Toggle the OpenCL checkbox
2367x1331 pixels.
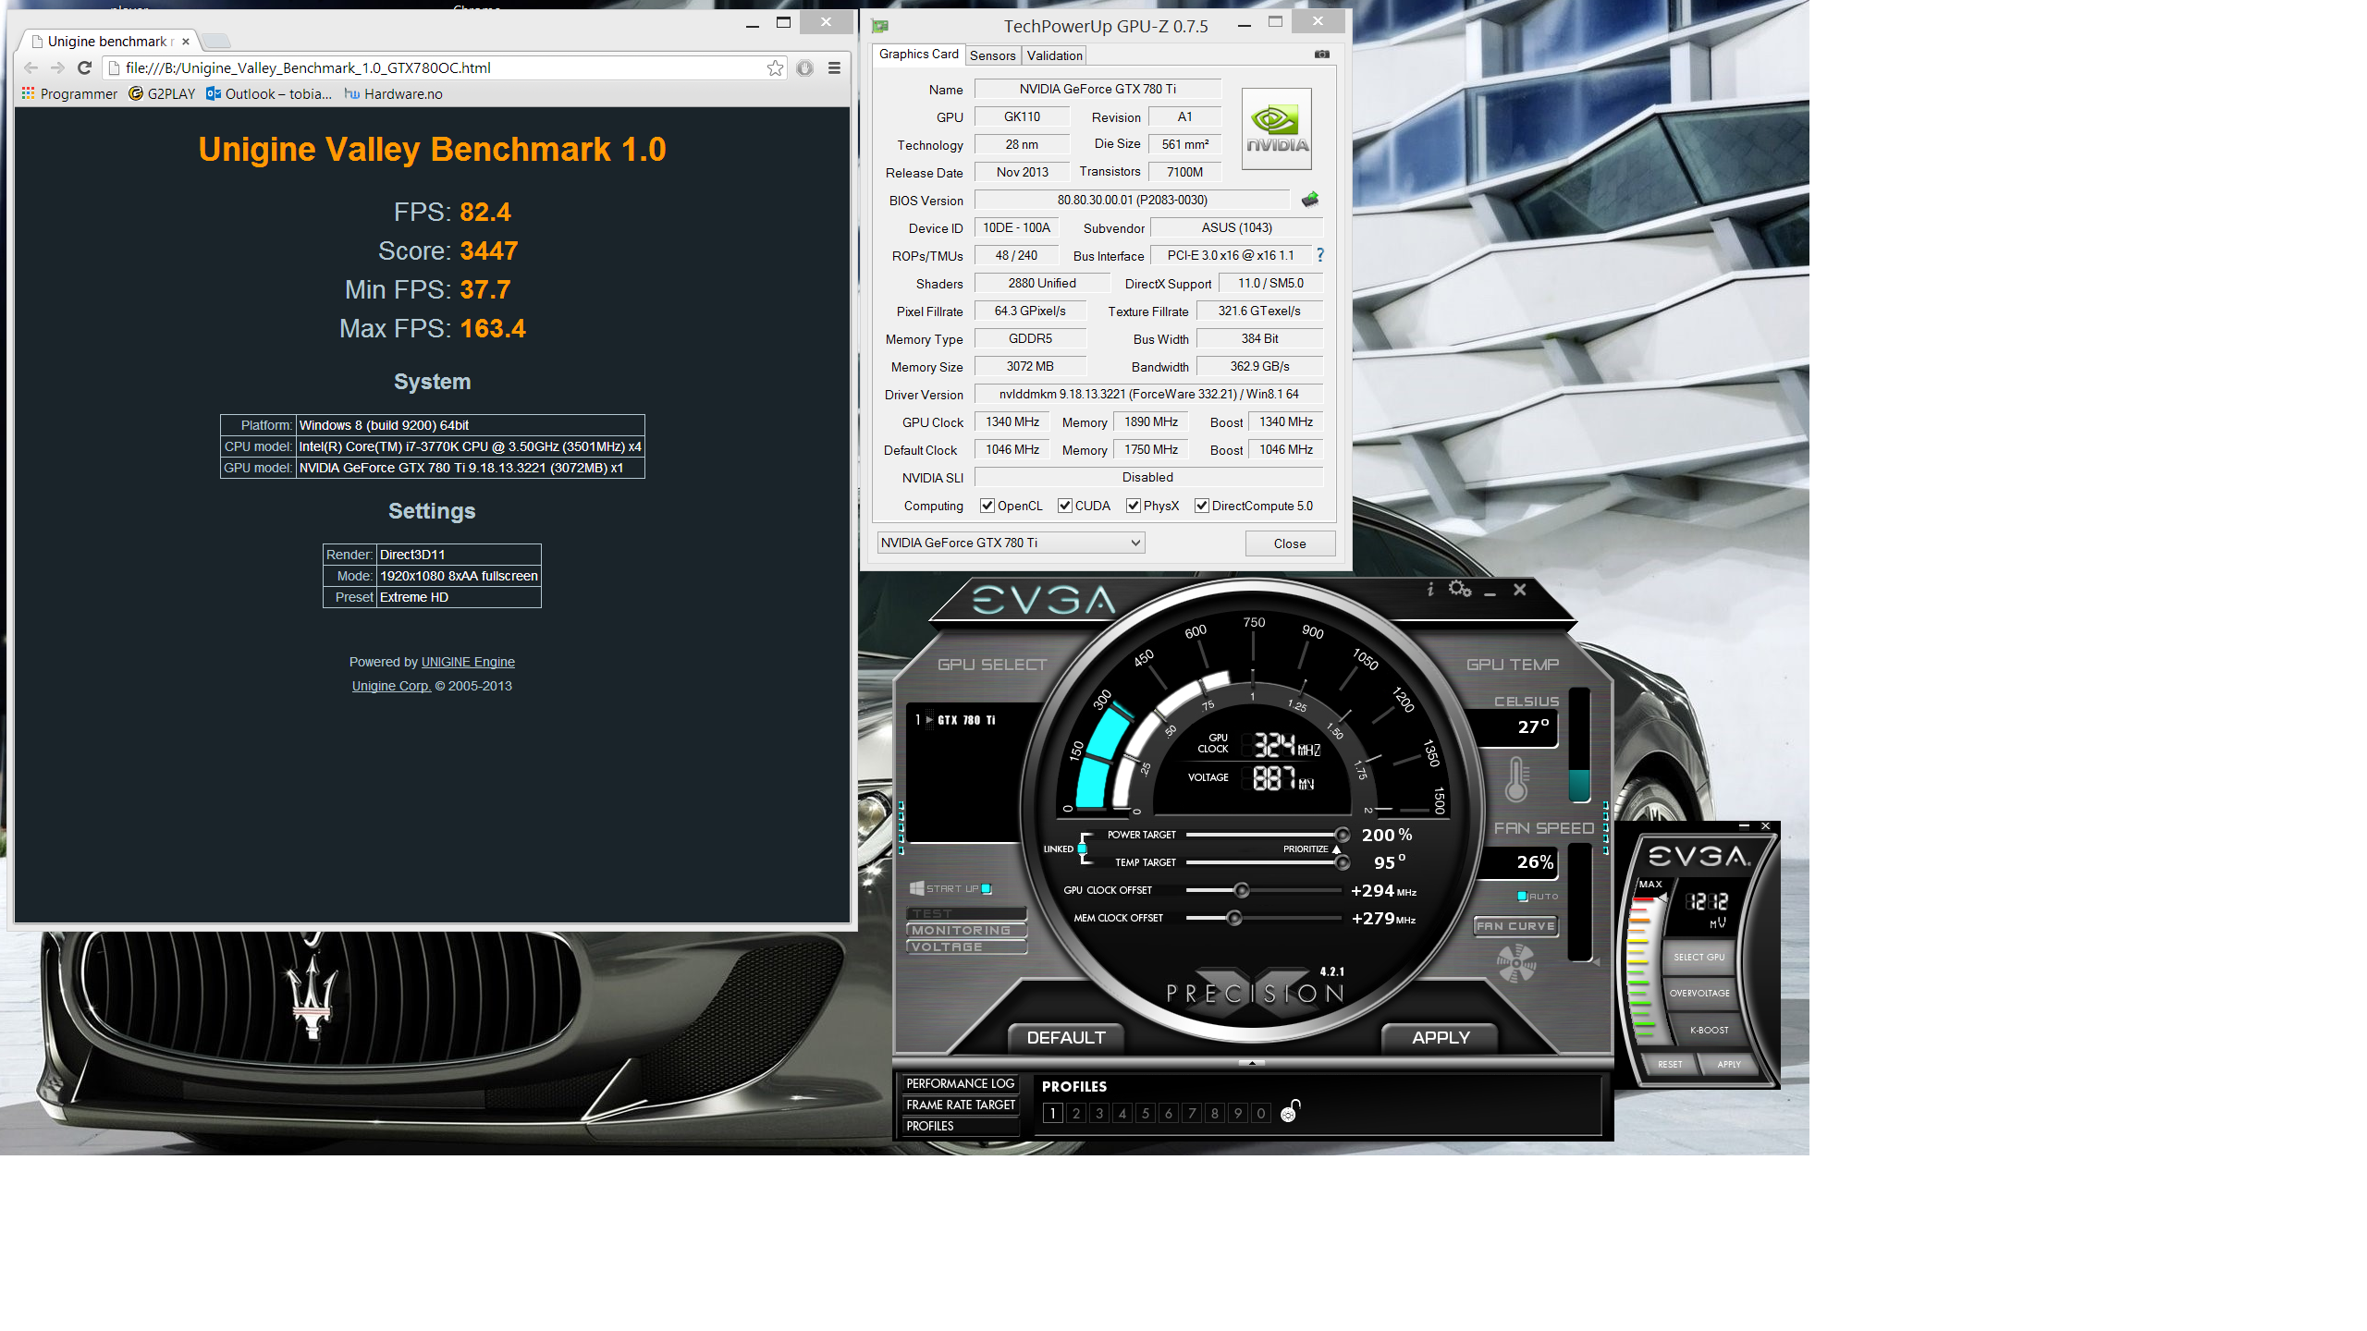click(x=987, y=506)
